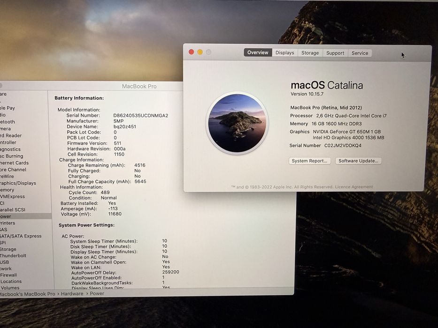Select Volumes in the sidebar
Image resolution: width=438 pixels, height=328 pixels.
point(10,288)
